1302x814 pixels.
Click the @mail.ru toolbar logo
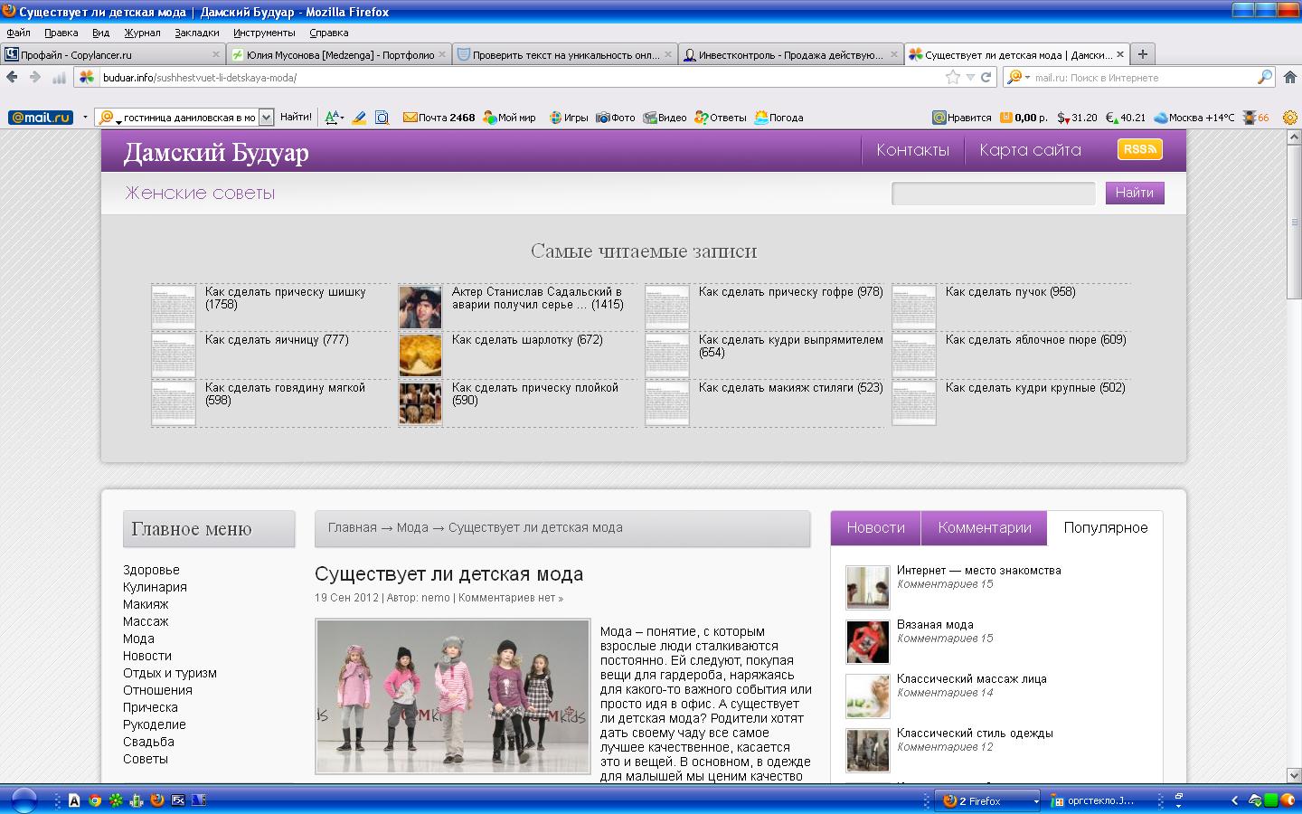click(41, 118)
